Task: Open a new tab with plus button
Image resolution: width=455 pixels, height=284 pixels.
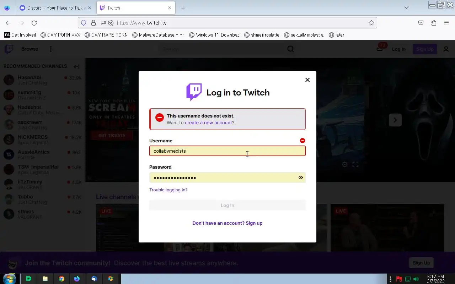Action: [x=183, y=8]
